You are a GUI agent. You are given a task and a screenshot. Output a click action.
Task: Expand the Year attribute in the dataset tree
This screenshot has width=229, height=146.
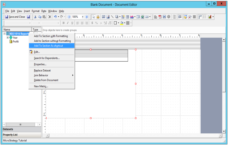[x=7, y=38]
